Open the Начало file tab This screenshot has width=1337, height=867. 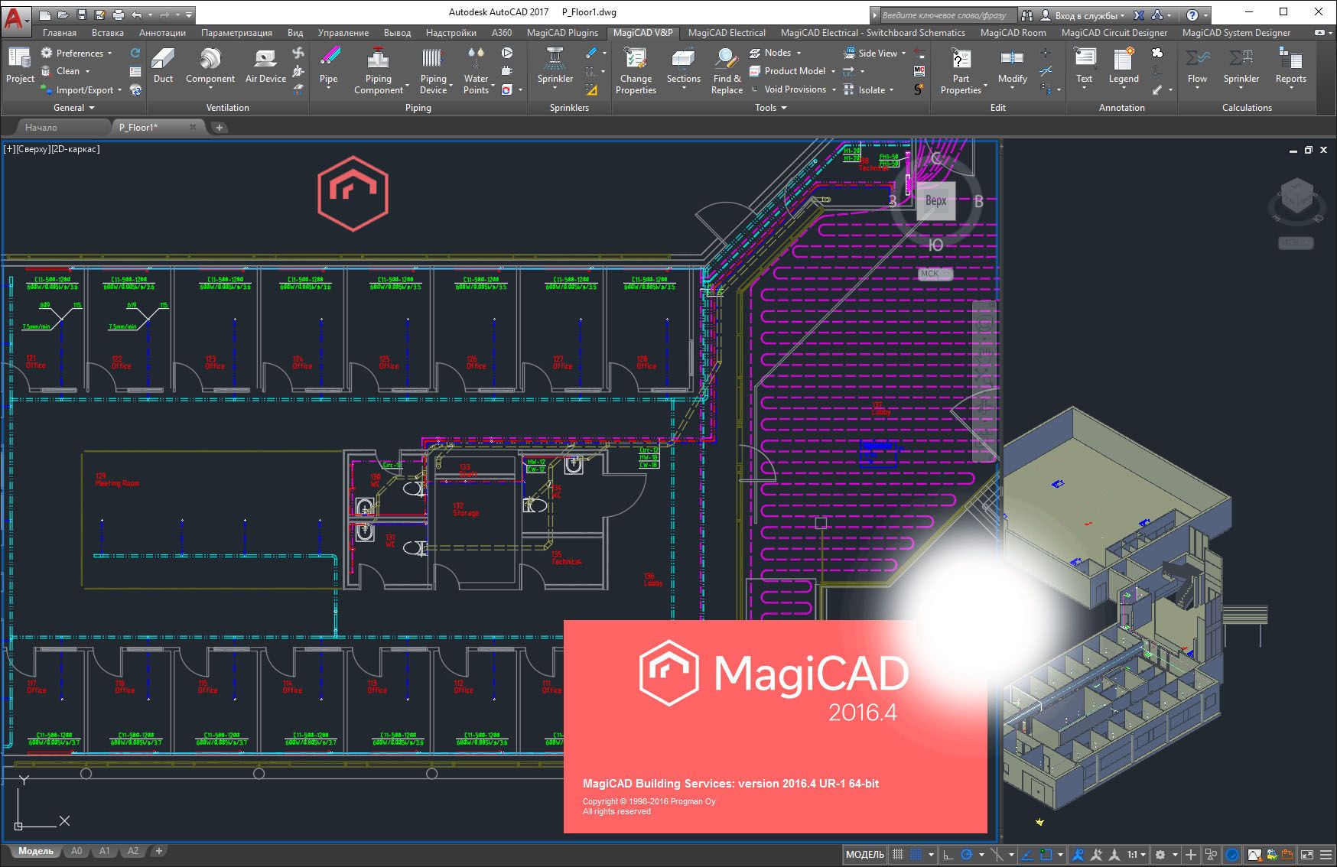click(41, 128)
